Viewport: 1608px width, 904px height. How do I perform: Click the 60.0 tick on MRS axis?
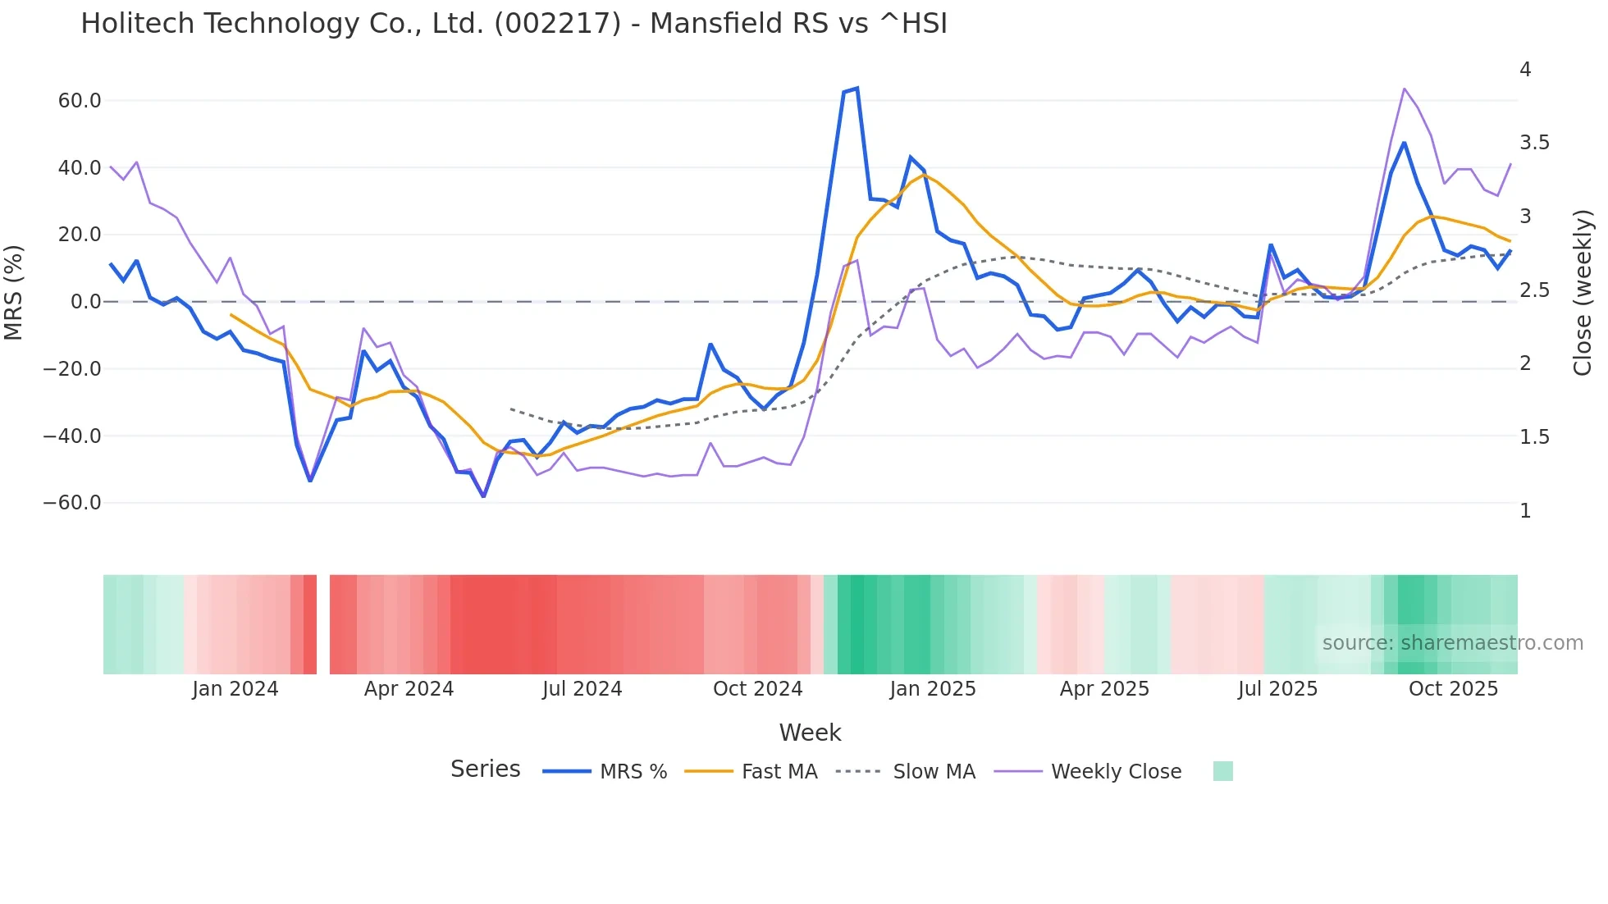tap(80, 101)
